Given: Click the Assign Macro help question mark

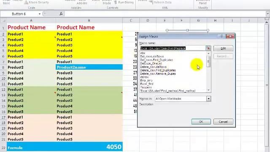Looking at the screenshot, I should tap(221, 36).
